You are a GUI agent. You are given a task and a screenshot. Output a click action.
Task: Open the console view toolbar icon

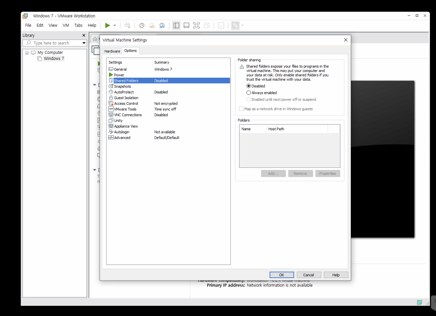pos(220,26)
